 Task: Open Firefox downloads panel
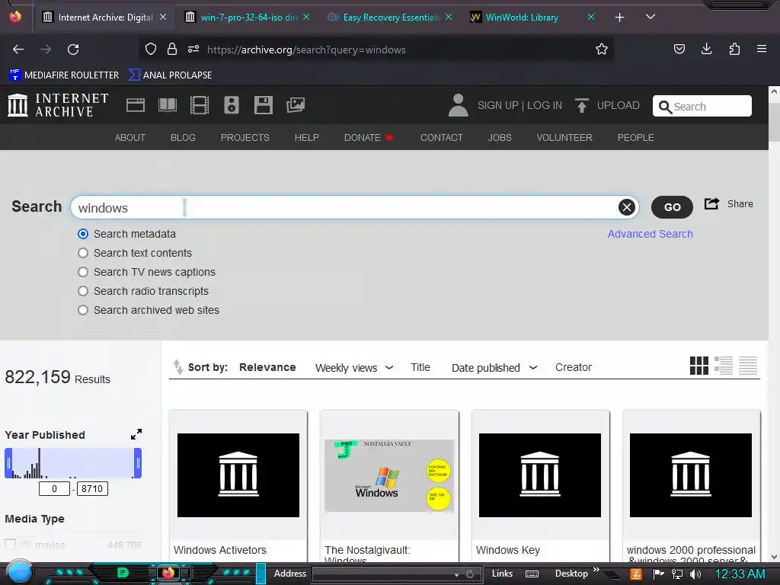pos(706,49)
